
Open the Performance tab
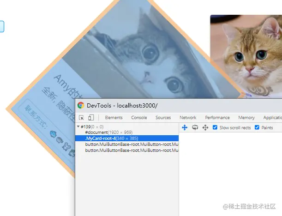[x=217, y=118]
